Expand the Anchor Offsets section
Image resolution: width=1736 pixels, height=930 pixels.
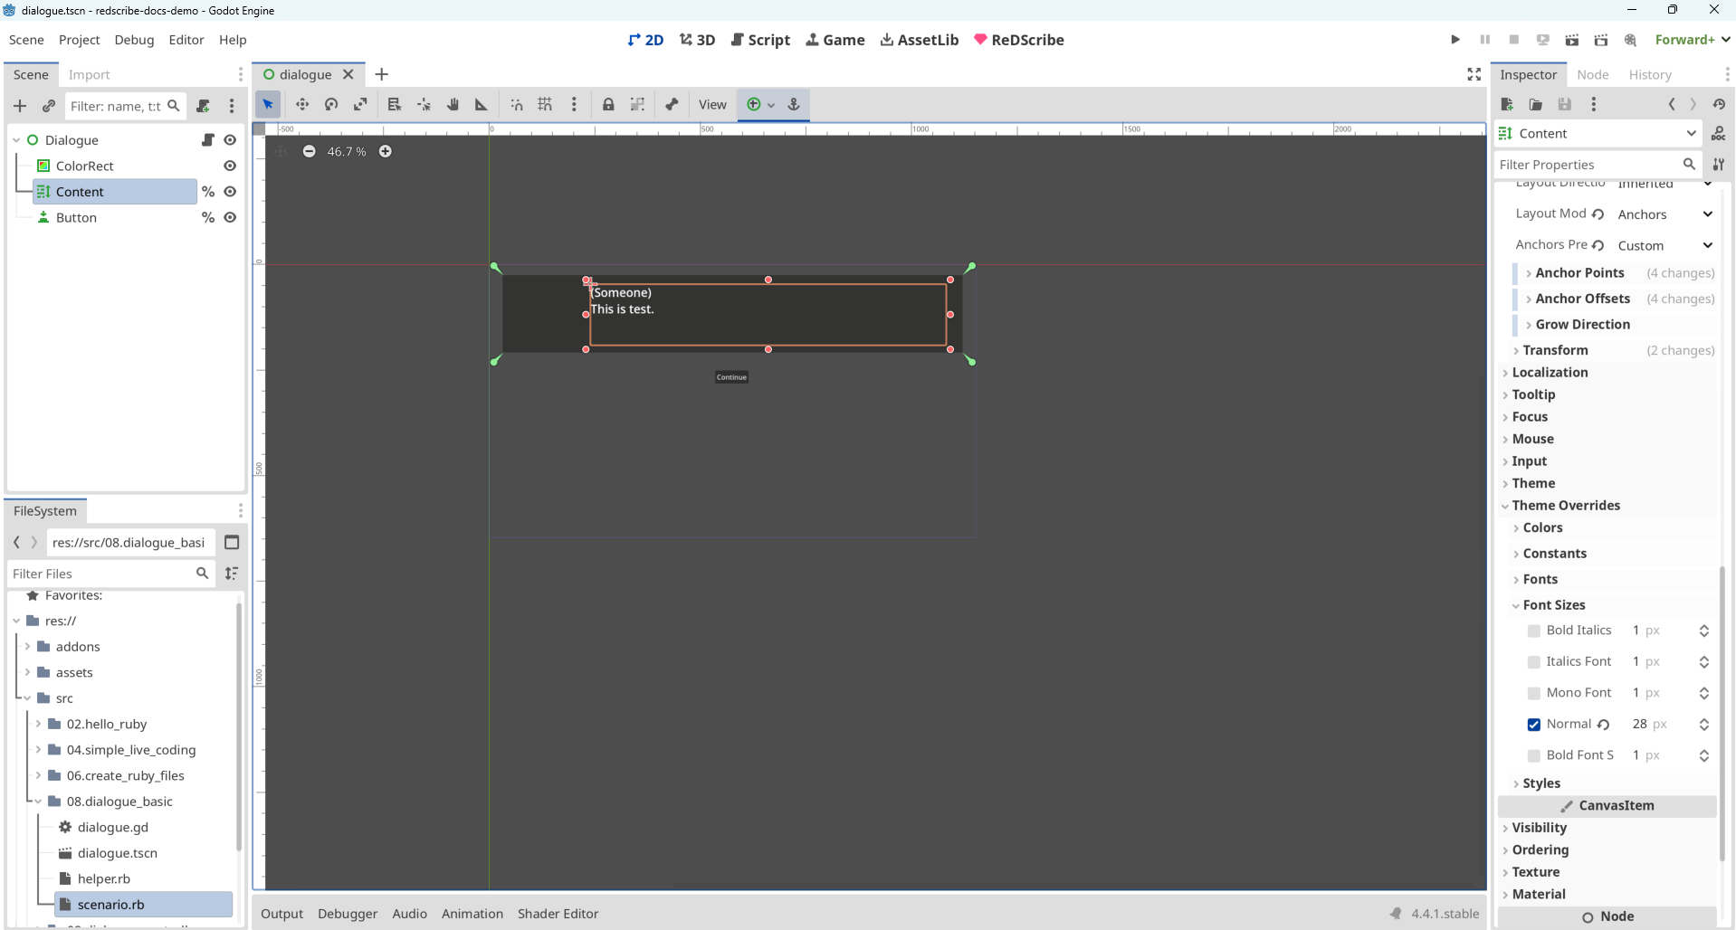tap(1582, 299)
